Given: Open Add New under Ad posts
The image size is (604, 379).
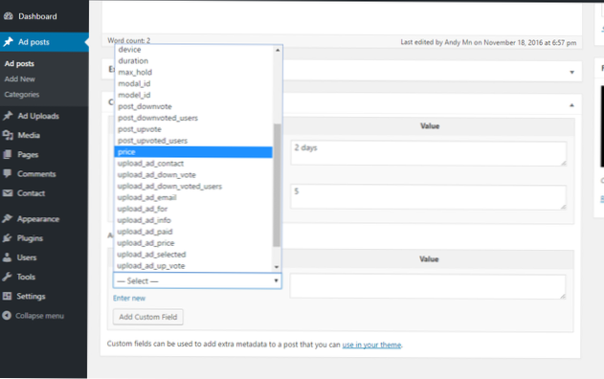Looking at the screenshot, I should click(20, 78).
